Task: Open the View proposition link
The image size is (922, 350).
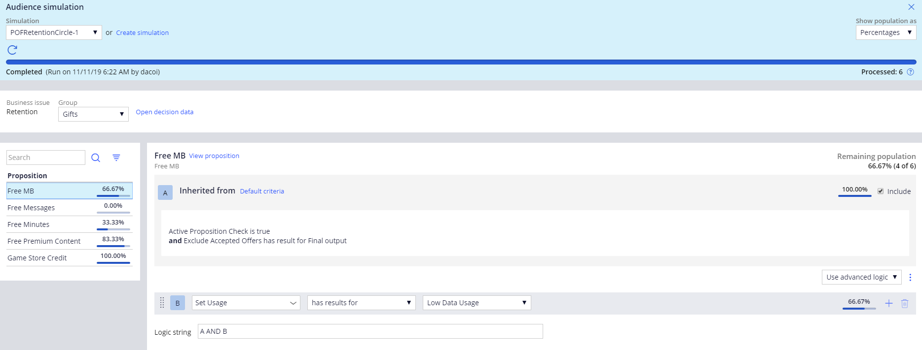Action: point(214,156)
